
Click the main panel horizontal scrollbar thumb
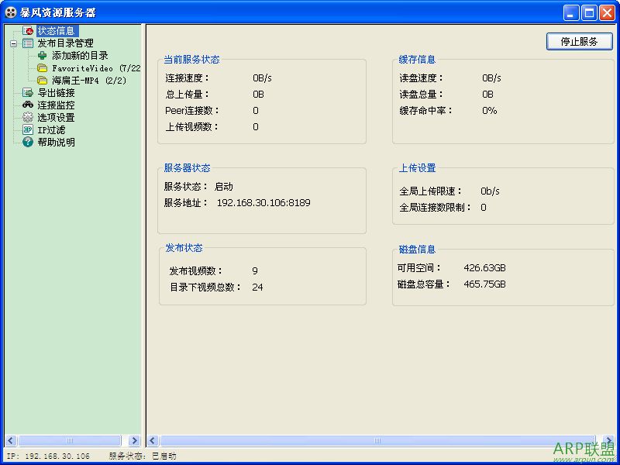point(377,440)
